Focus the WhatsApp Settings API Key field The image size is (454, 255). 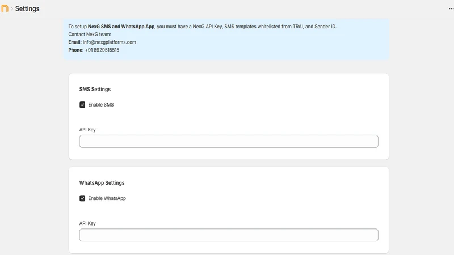point(229,235)
